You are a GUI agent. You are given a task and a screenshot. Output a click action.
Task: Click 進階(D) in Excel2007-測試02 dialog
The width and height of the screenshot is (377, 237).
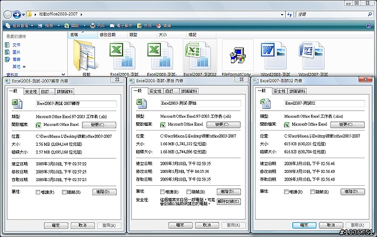[353, 192]
